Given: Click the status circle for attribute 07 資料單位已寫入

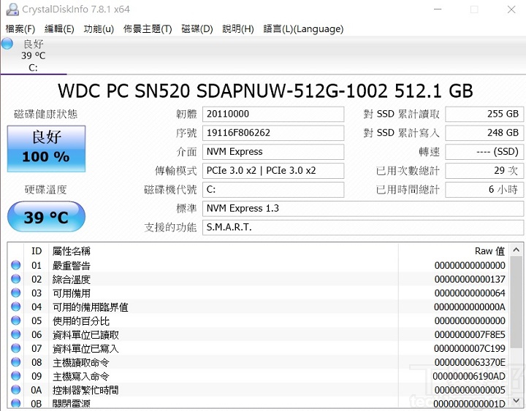Looking at the screenshot, I should point(16,348).
